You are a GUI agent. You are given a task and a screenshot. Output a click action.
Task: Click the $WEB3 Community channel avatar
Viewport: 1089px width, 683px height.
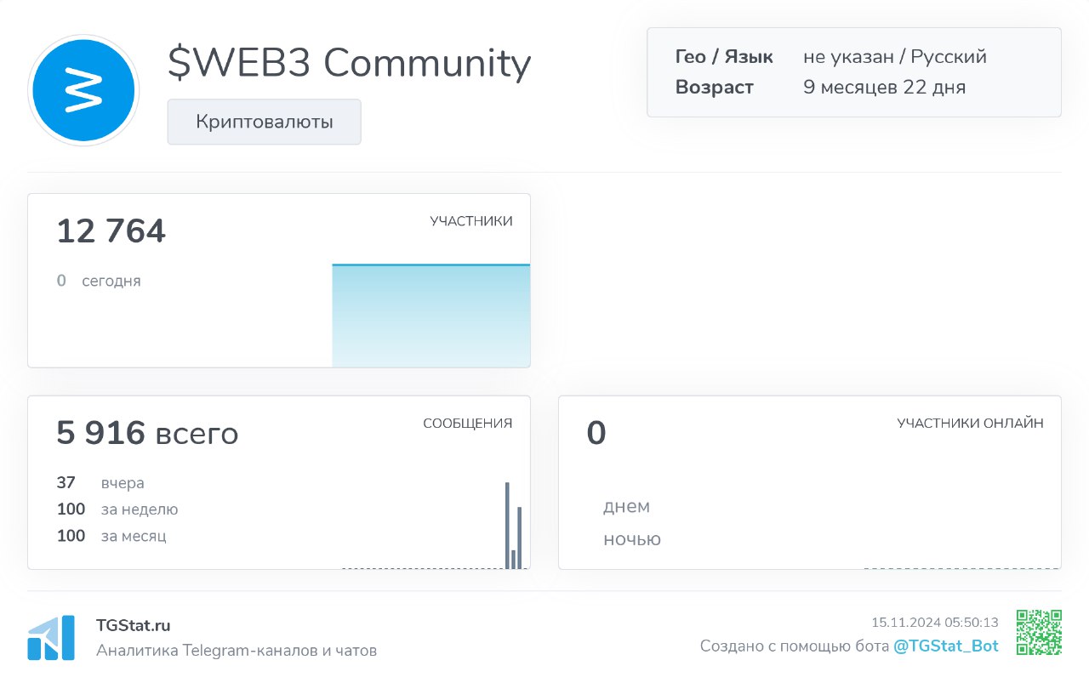[x=83, y=89]
